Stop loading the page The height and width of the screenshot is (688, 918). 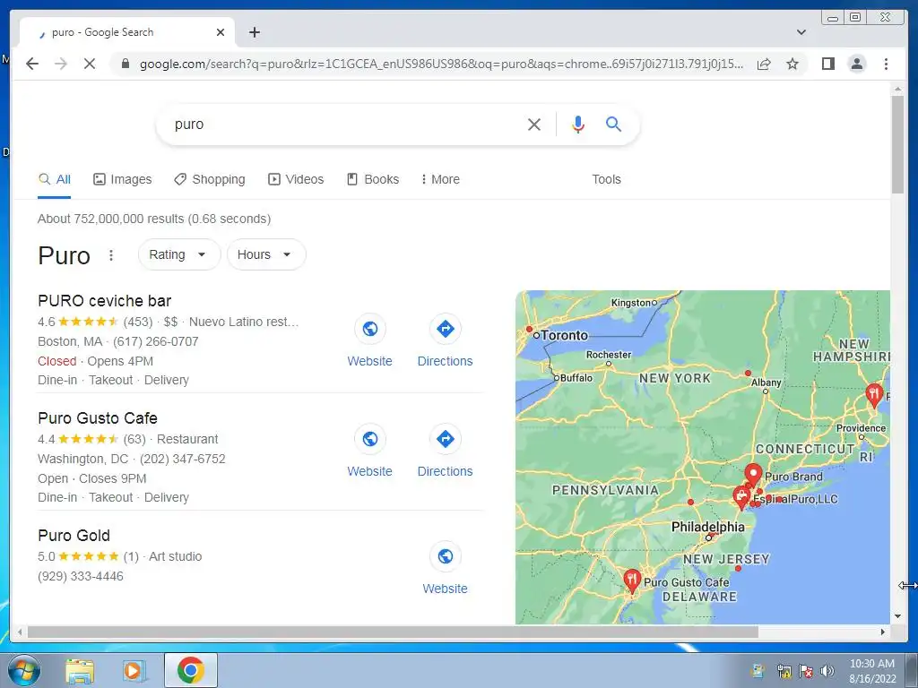click(x=90, y=64)
